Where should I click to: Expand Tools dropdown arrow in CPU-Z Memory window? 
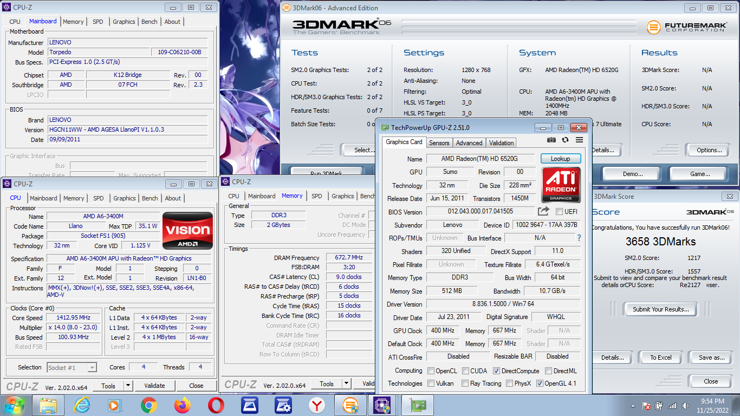pyautogui.click(x=347, y=383)
